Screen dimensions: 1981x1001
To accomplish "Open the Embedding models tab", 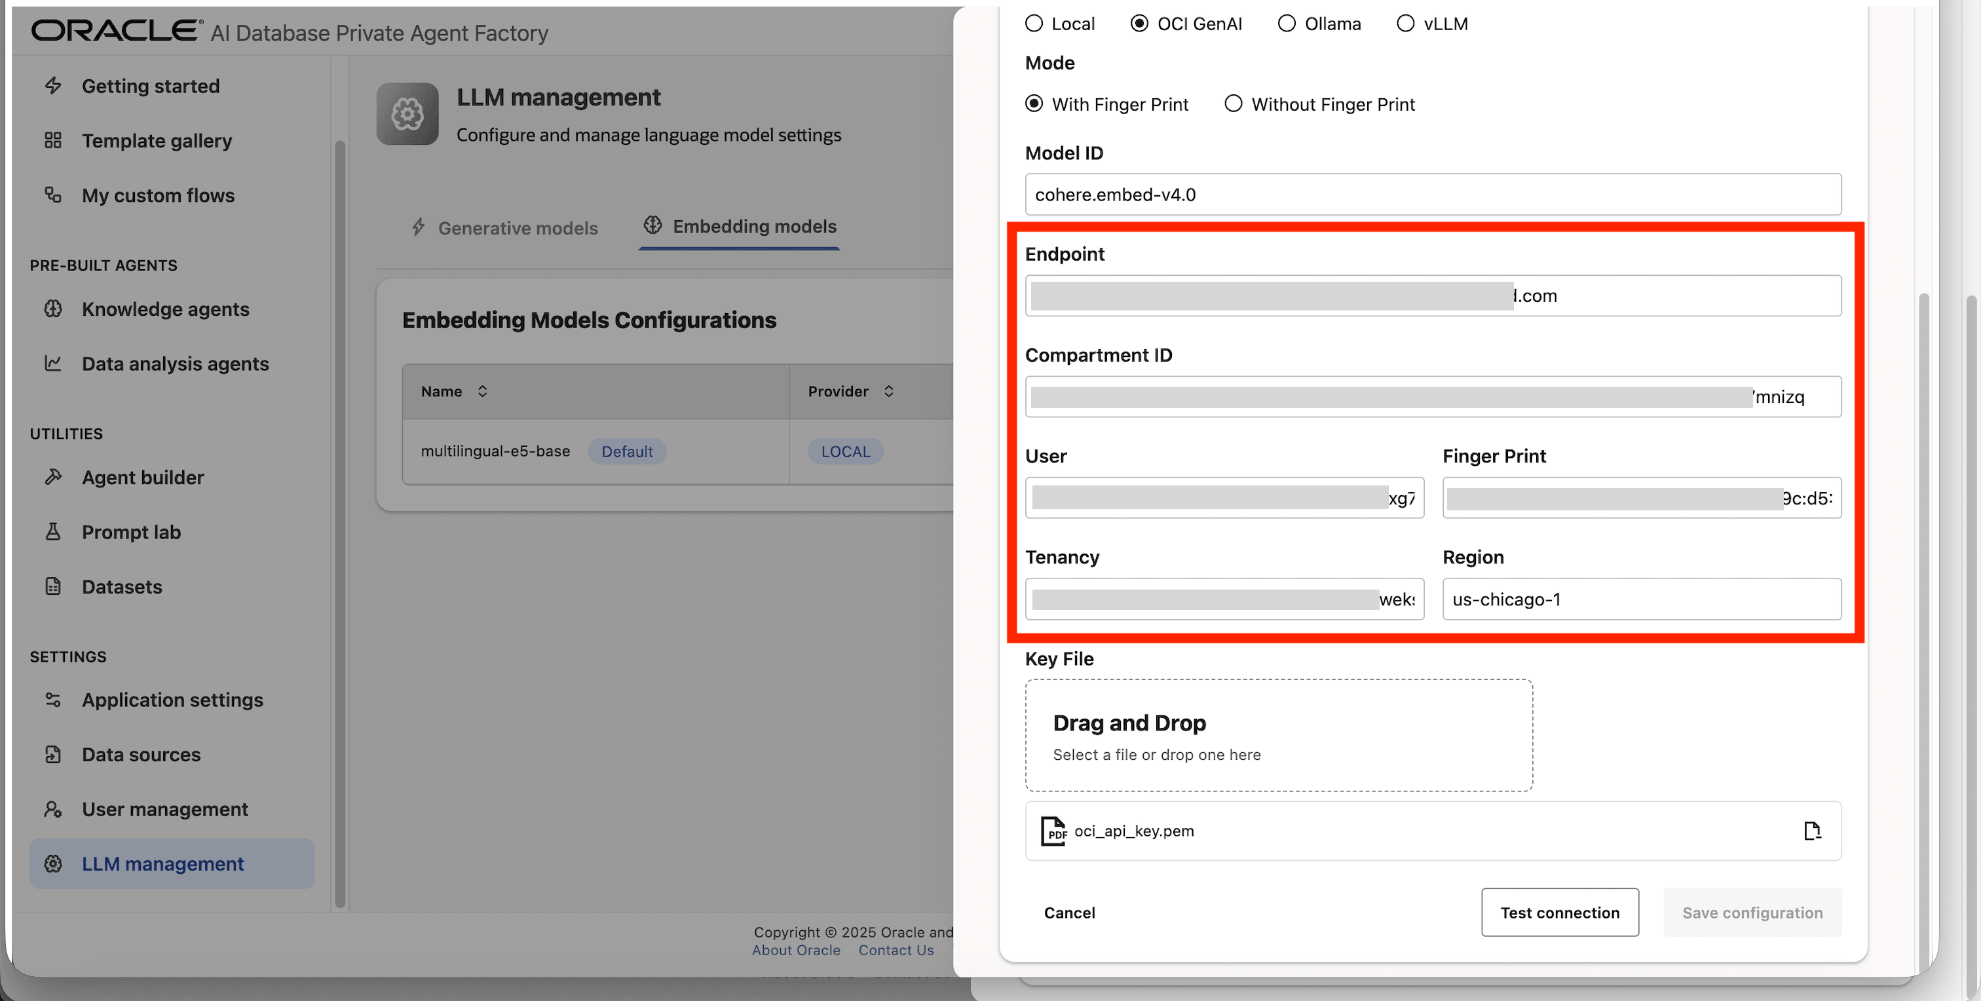I will pos(739,227).
